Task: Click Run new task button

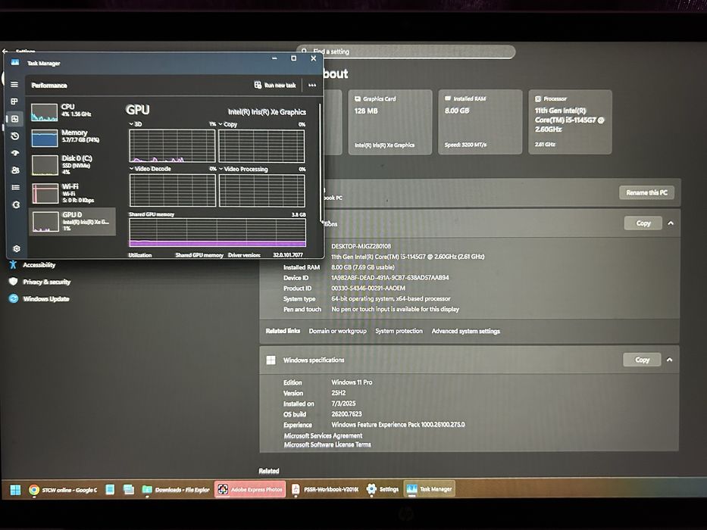Action: click(274, 85)
